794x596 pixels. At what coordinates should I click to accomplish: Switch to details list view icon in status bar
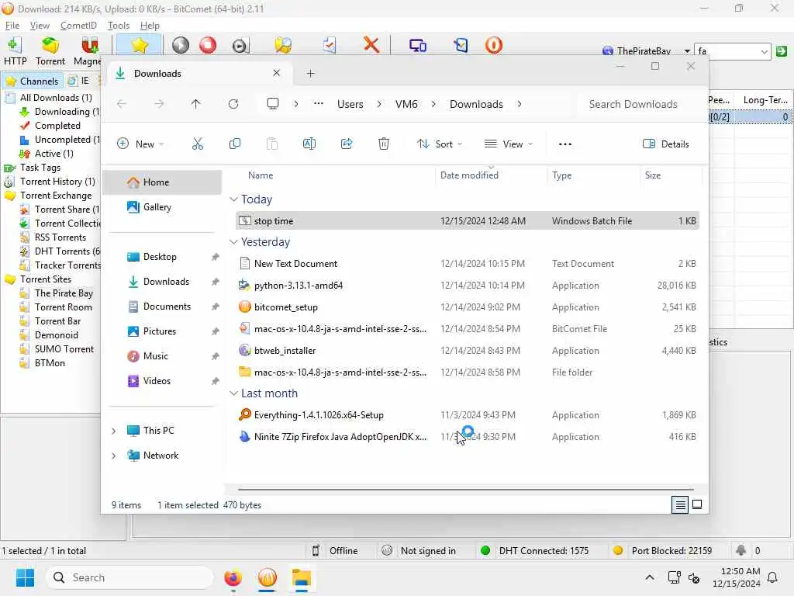click(680, 504)
